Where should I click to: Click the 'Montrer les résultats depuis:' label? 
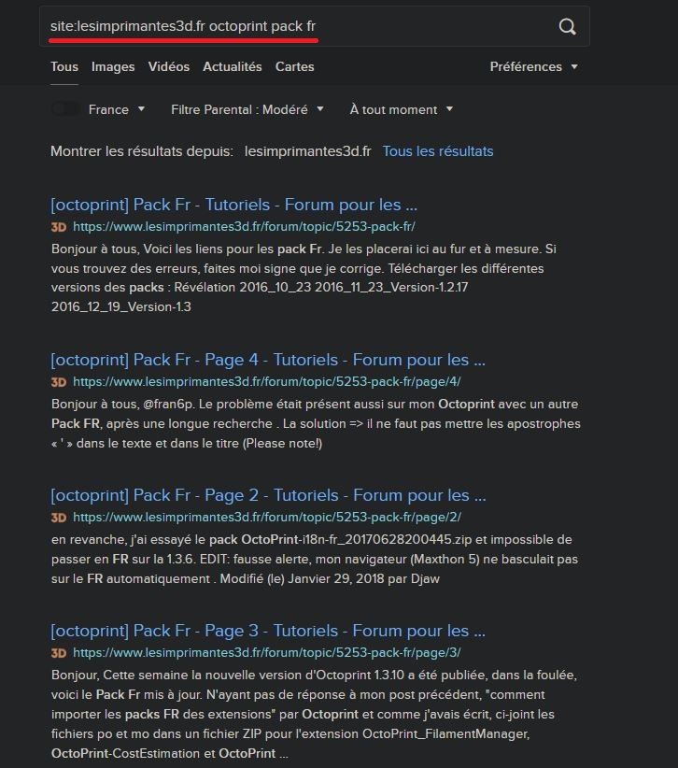tap(142, 151)
